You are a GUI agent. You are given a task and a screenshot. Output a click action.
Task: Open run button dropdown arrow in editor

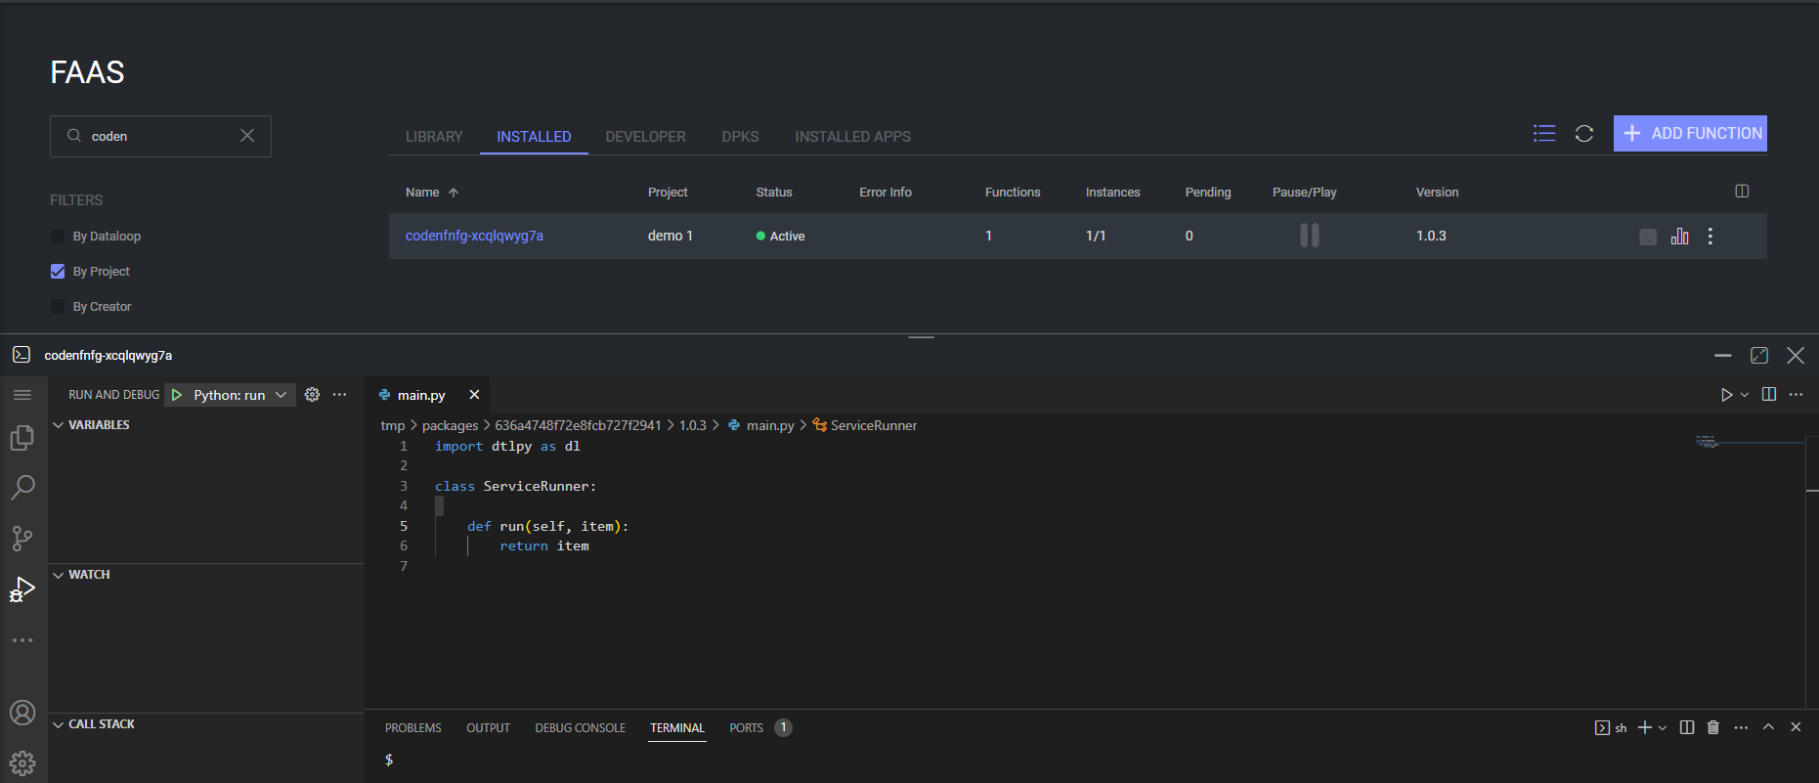pos(1745,395)
